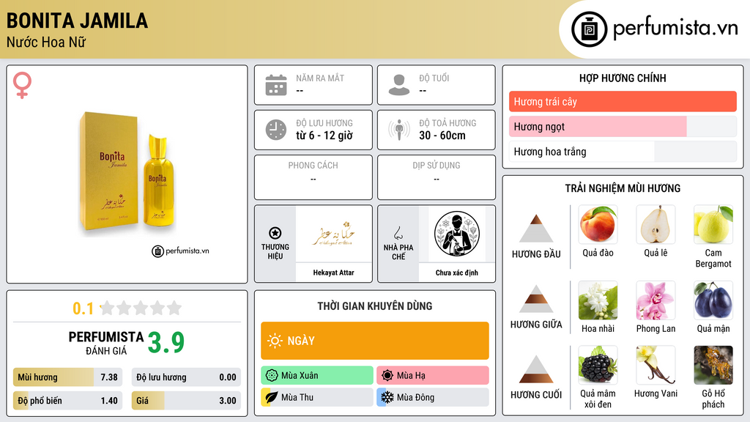Click the five-star rating row
Screen dimensions: 750x422
(141, 308)
